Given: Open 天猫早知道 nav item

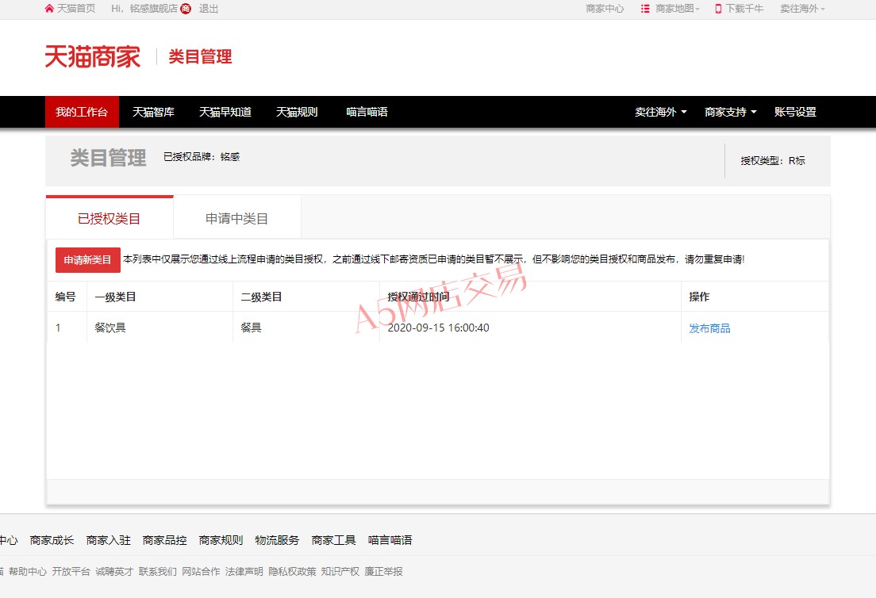Looking at the screenshot, I should click(x=225, y=112).
